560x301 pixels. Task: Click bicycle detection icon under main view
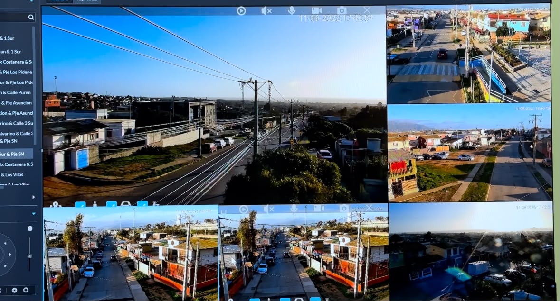[155, 204]
